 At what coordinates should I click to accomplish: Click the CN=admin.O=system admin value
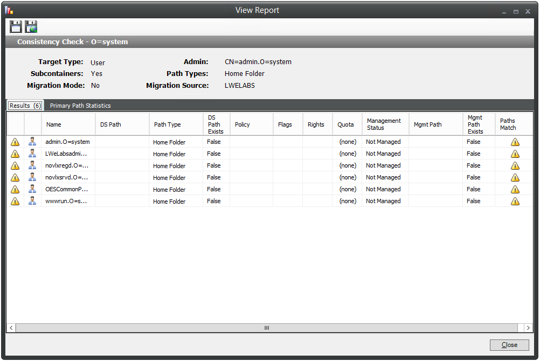pyautogui.click(x=258, y=61)
